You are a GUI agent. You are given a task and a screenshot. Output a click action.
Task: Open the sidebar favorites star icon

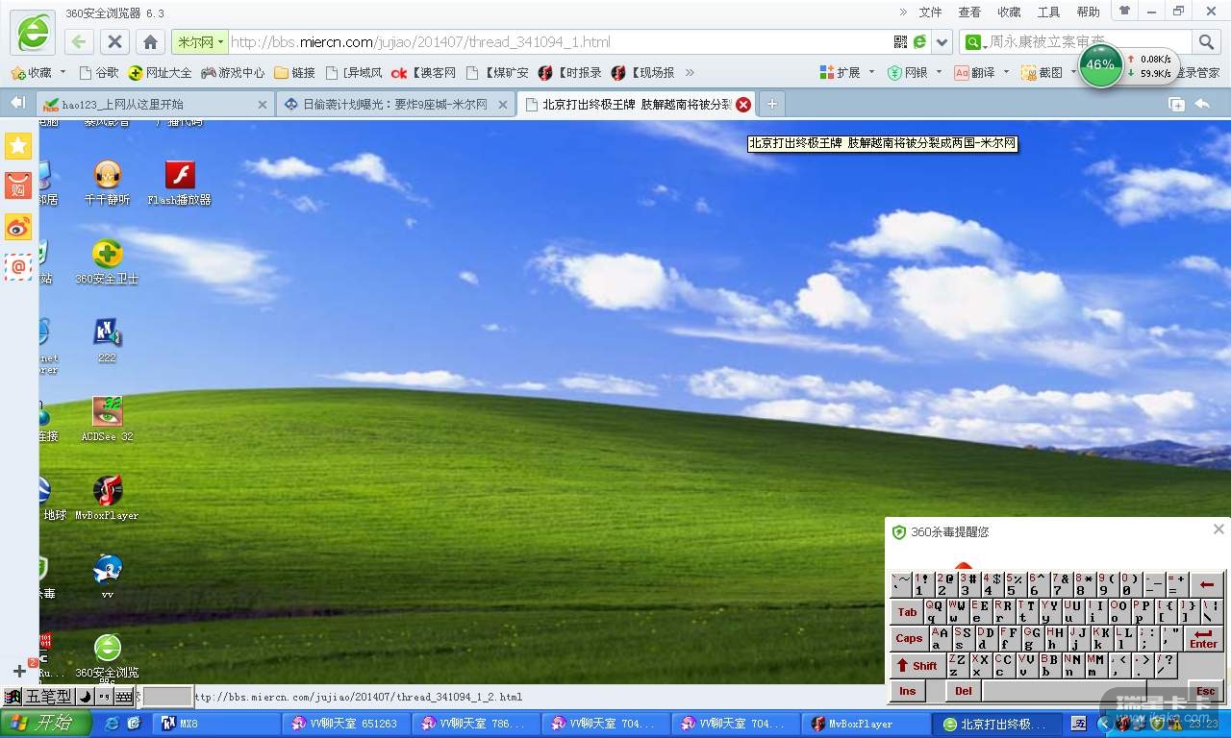coord(18,146)
